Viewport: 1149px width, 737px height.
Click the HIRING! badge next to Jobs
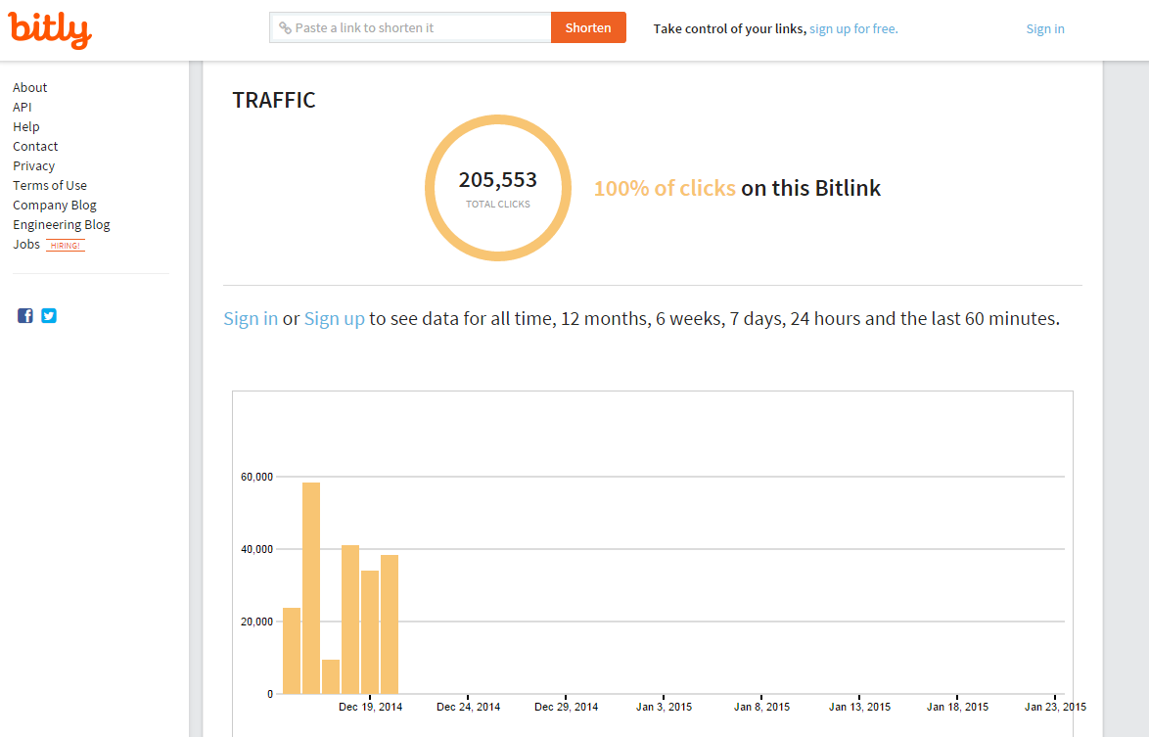(x=66, y=245)
